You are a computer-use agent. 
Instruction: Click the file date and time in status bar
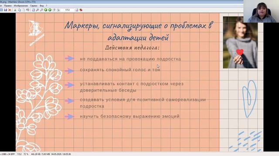pyautogui.click(x=61, y=154)
